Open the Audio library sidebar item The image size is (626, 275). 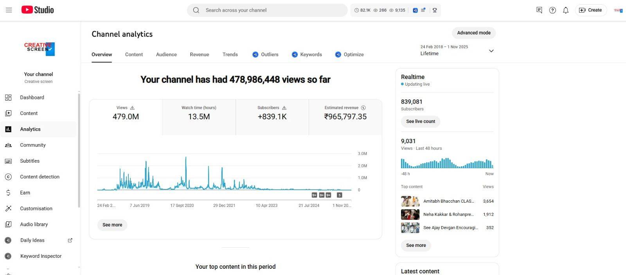pos(34,225)
